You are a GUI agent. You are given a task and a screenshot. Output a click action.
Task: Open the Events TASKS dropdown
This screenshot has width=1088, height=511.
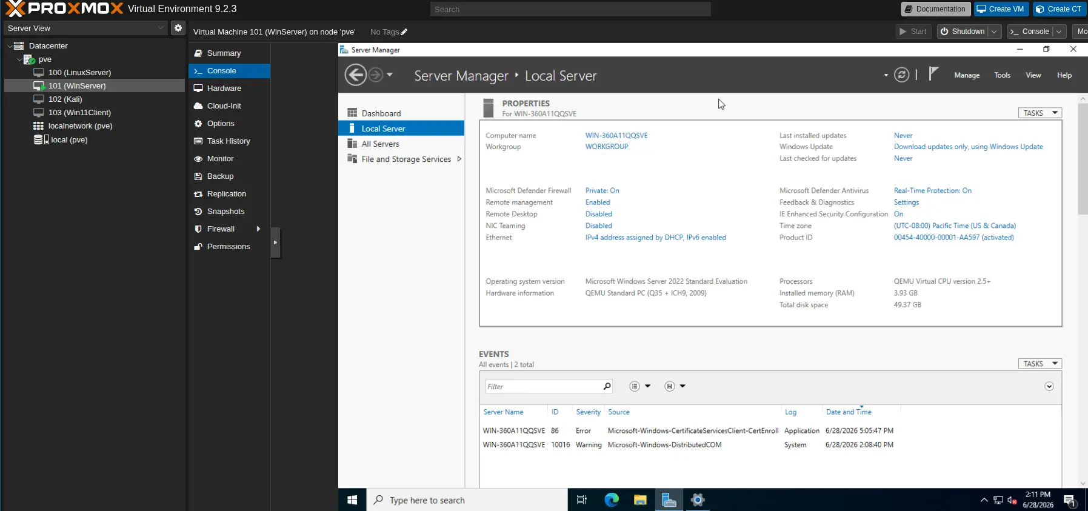(x=1040, y=364)
